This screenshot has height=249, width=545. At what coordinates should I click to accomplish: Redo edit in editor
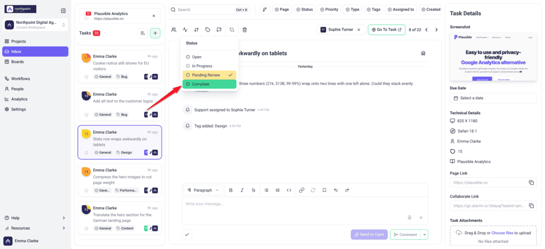coord(347,190)
